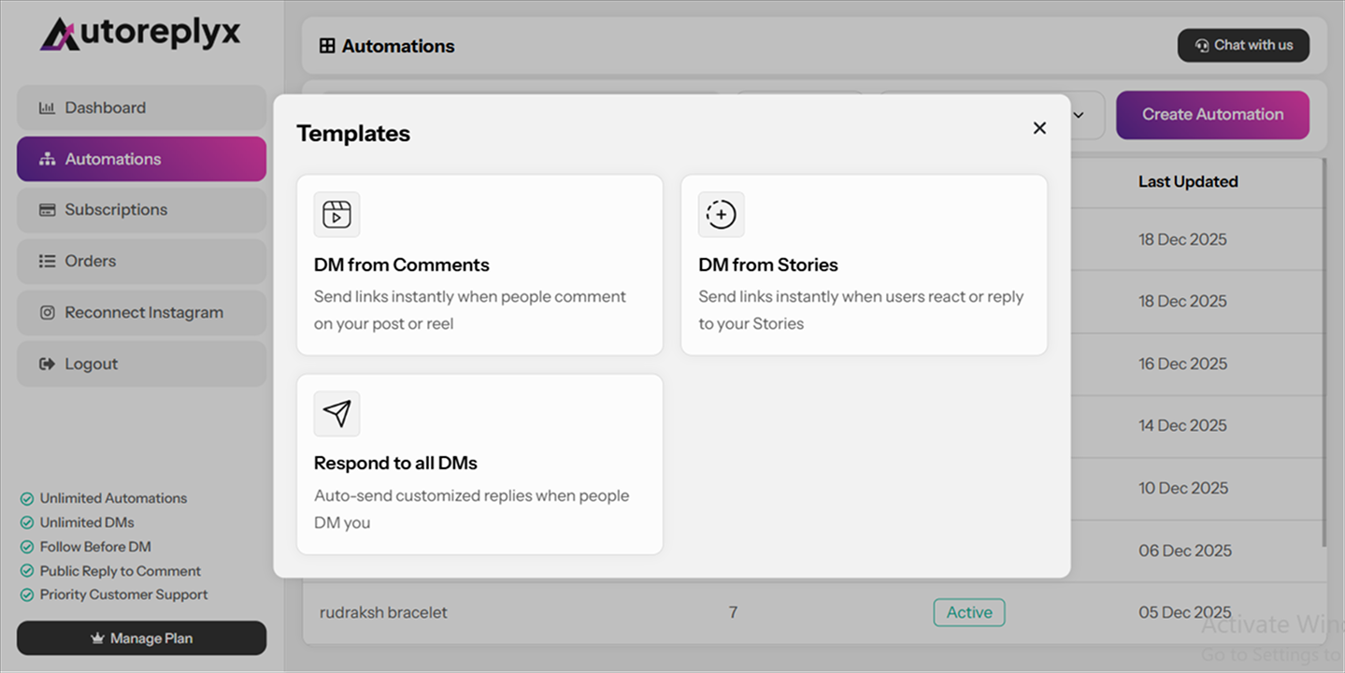Click the Active status badge for rudraksh bracelet
The image size is (1345, 673).
pos(968,612)
